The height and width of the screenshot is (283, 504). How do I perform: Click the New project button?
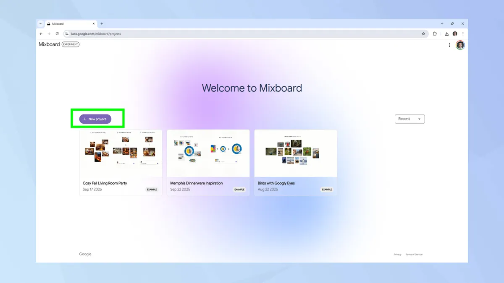pyautogui.click(x=95, y=119)
